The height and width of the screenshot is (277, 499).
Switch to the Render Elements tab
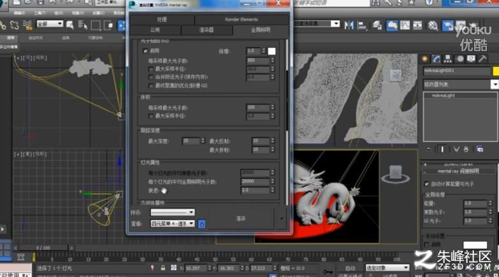click(242, 19)
